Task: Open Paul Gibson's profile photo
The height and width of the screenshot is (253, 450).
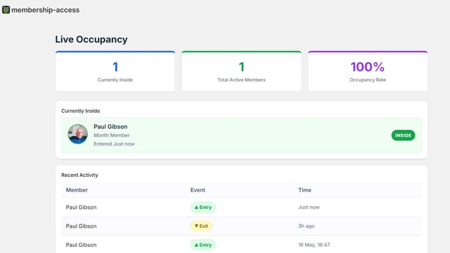Action: pyautogui.click(x=78, y=134)
